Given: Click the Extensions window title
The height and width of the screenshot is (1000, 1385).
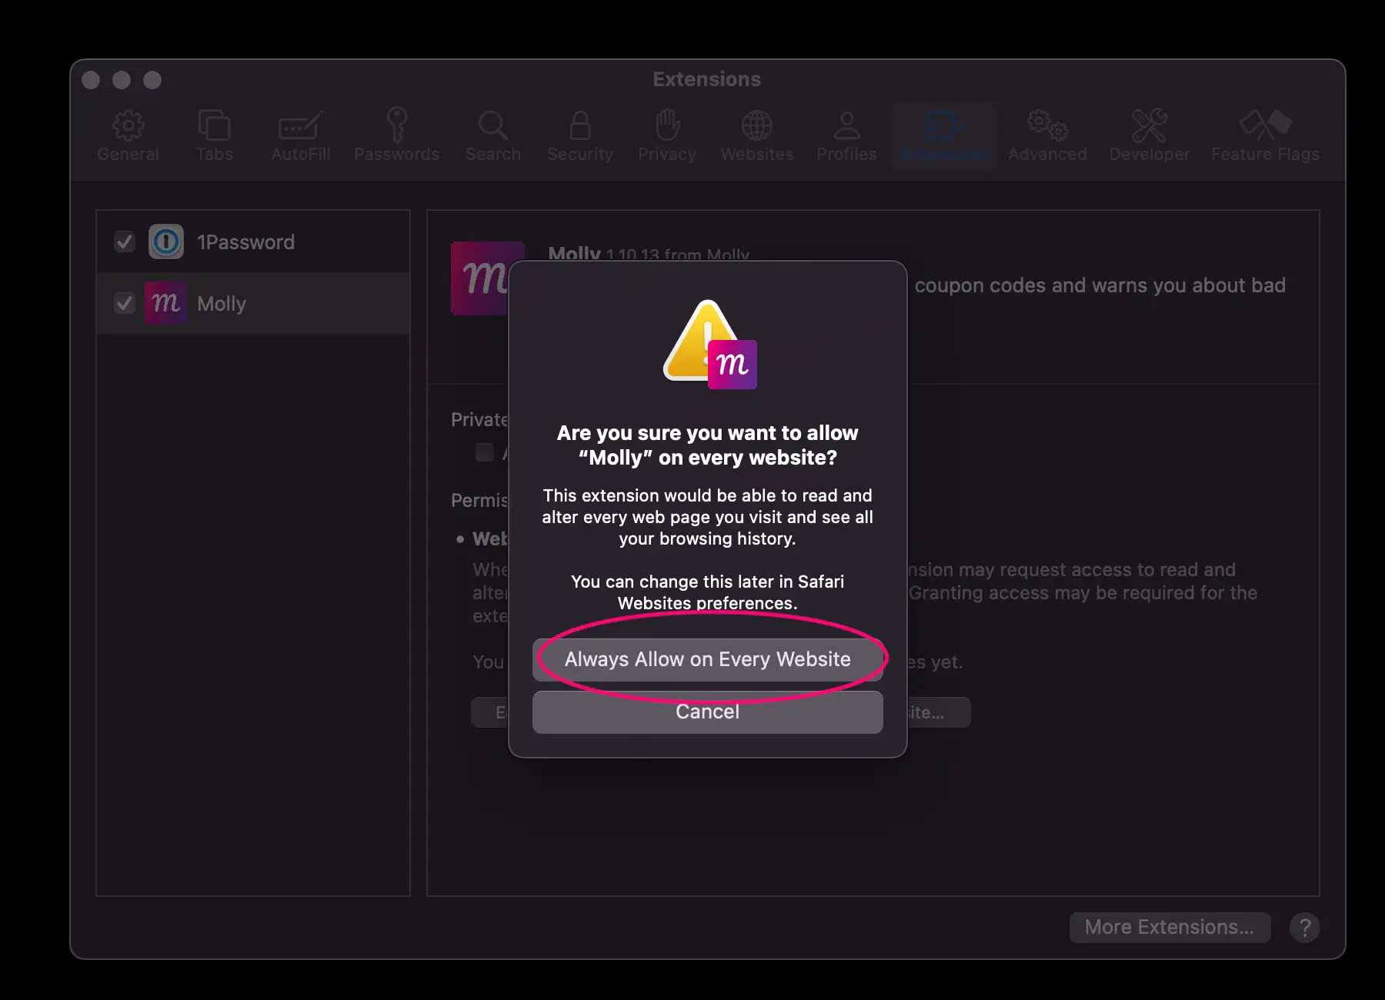Looking at the screenshot, I should coord(706,79).
